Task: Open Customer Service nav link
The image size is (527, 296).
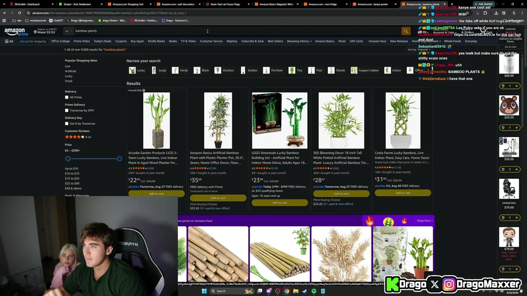Action: tap(211, 41)
